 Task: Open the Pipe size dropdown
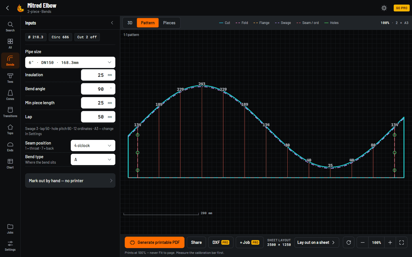(x=70, y=63)
